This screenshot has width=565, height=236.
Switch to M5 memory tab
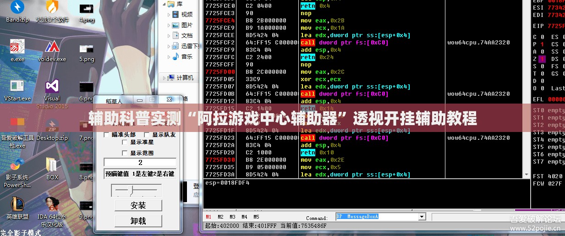256,217
